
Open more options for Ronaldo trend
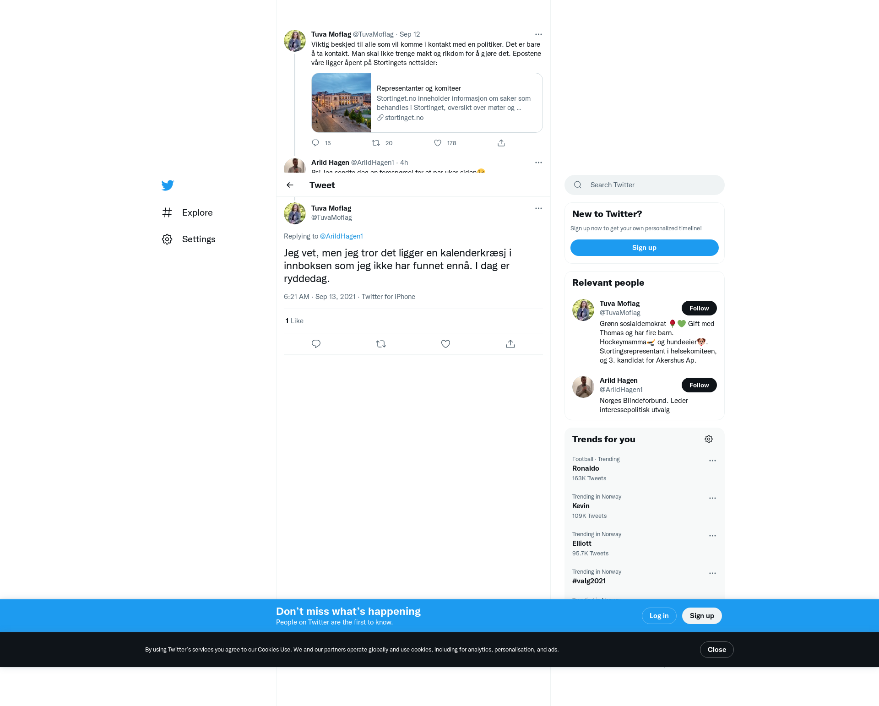click(712, 461)
